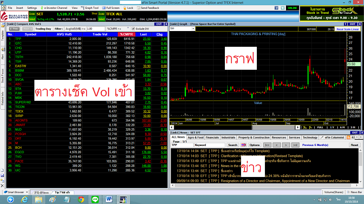364x204 pixels.
Task: Click the Thai flag language icon in News
Action: pos(243,145)
